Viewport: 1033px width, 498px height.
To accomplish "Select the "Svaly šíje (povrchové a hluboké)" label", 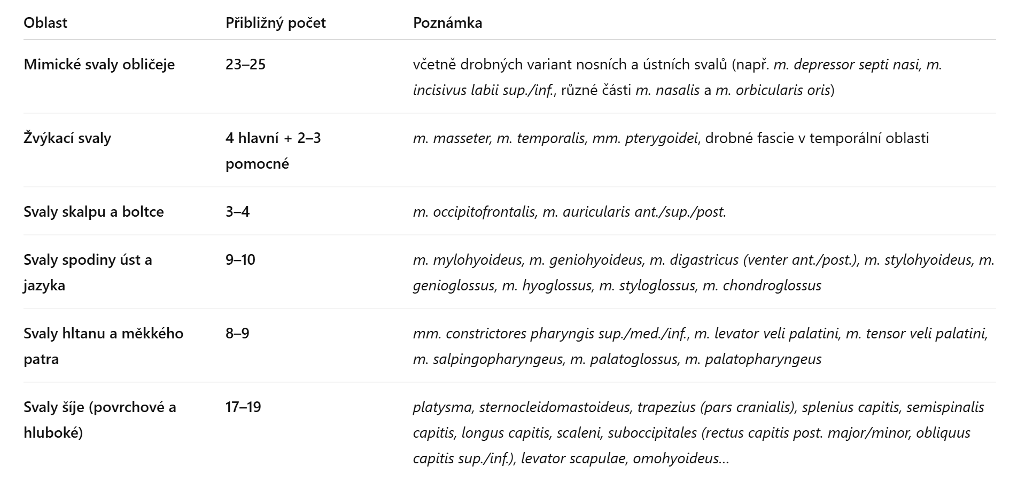I will click(x=99, y=420).
